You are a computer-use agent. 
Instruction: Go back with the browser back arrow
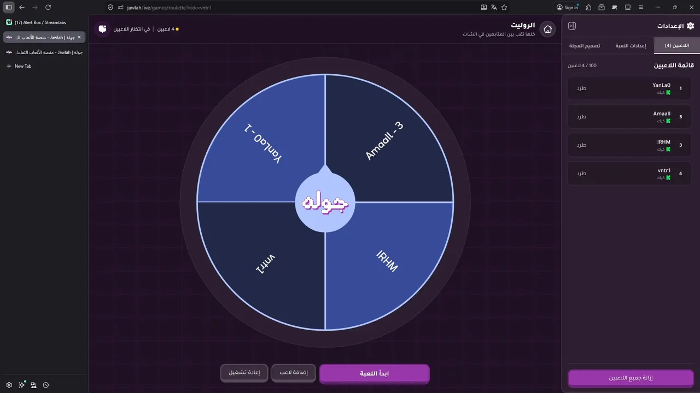22,7
